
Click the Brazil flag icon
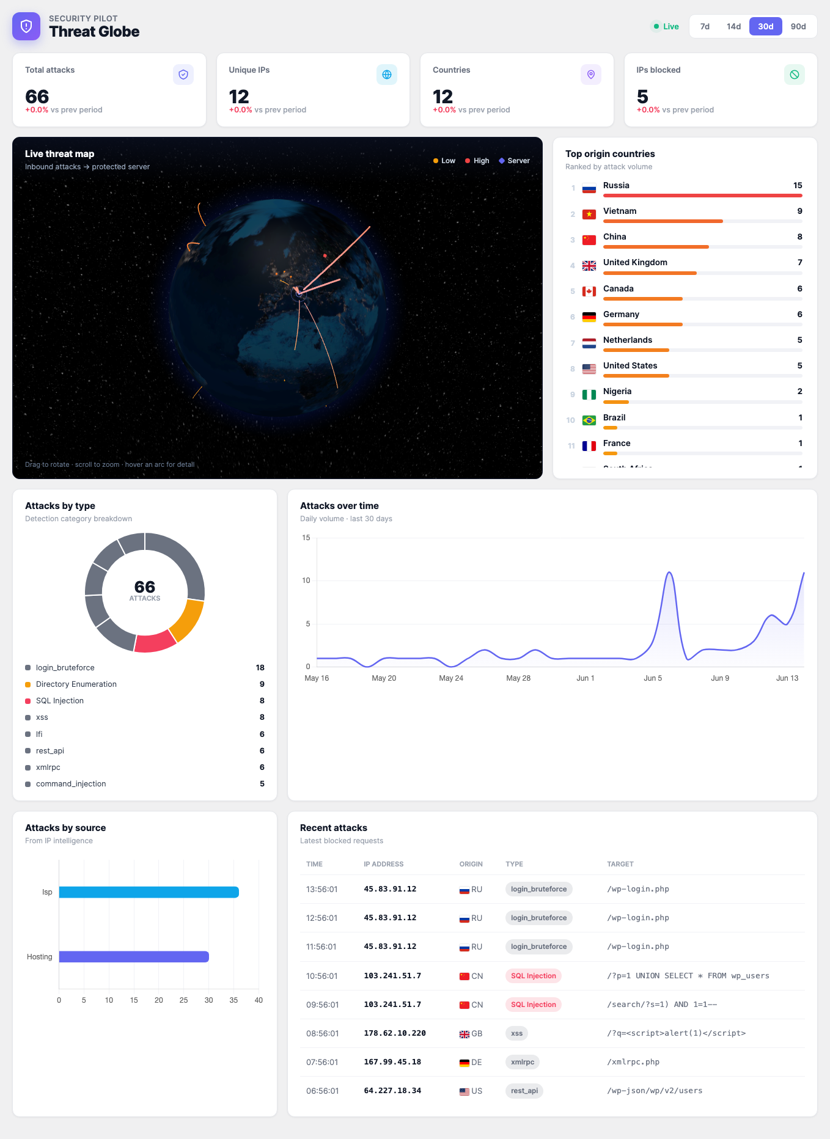(589, 420)
